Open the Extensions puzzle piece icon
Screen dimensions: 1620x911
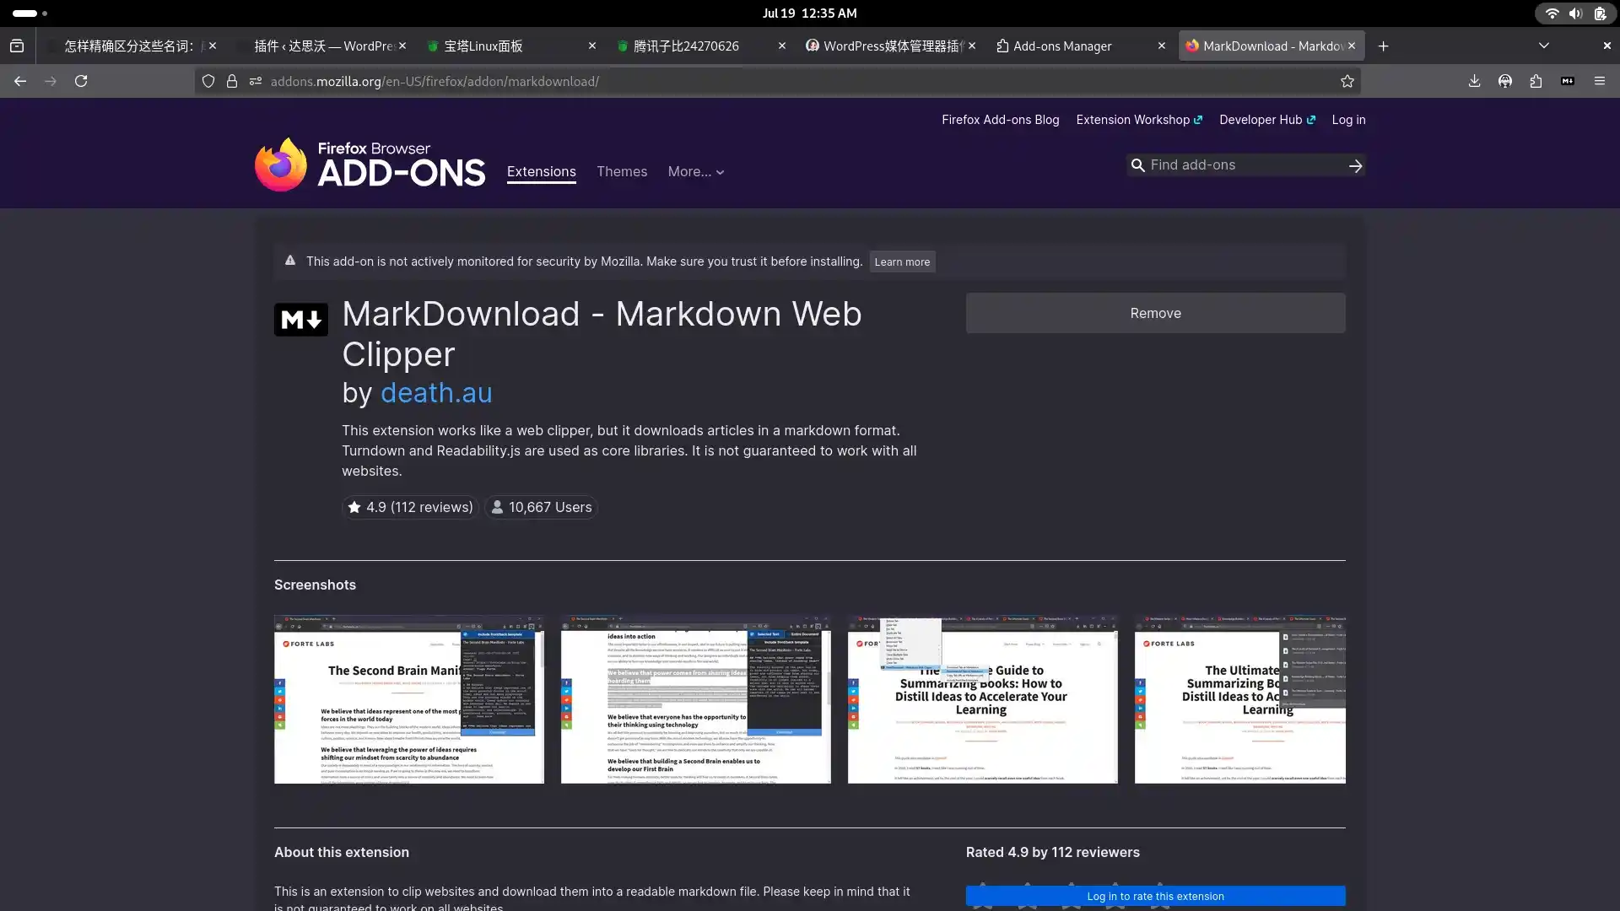click(1536, 81)
